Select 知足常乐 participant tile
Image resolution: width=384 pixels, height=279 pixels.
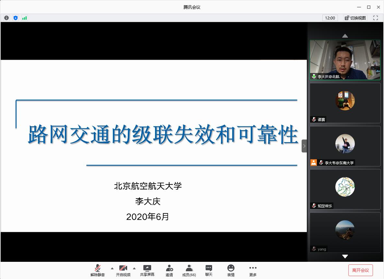tap(345, 189)
